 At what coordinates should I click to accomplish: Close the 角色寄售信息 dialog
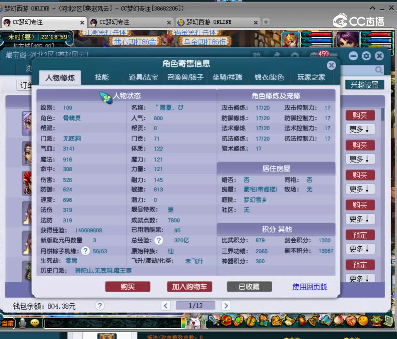tap(331, 65)
